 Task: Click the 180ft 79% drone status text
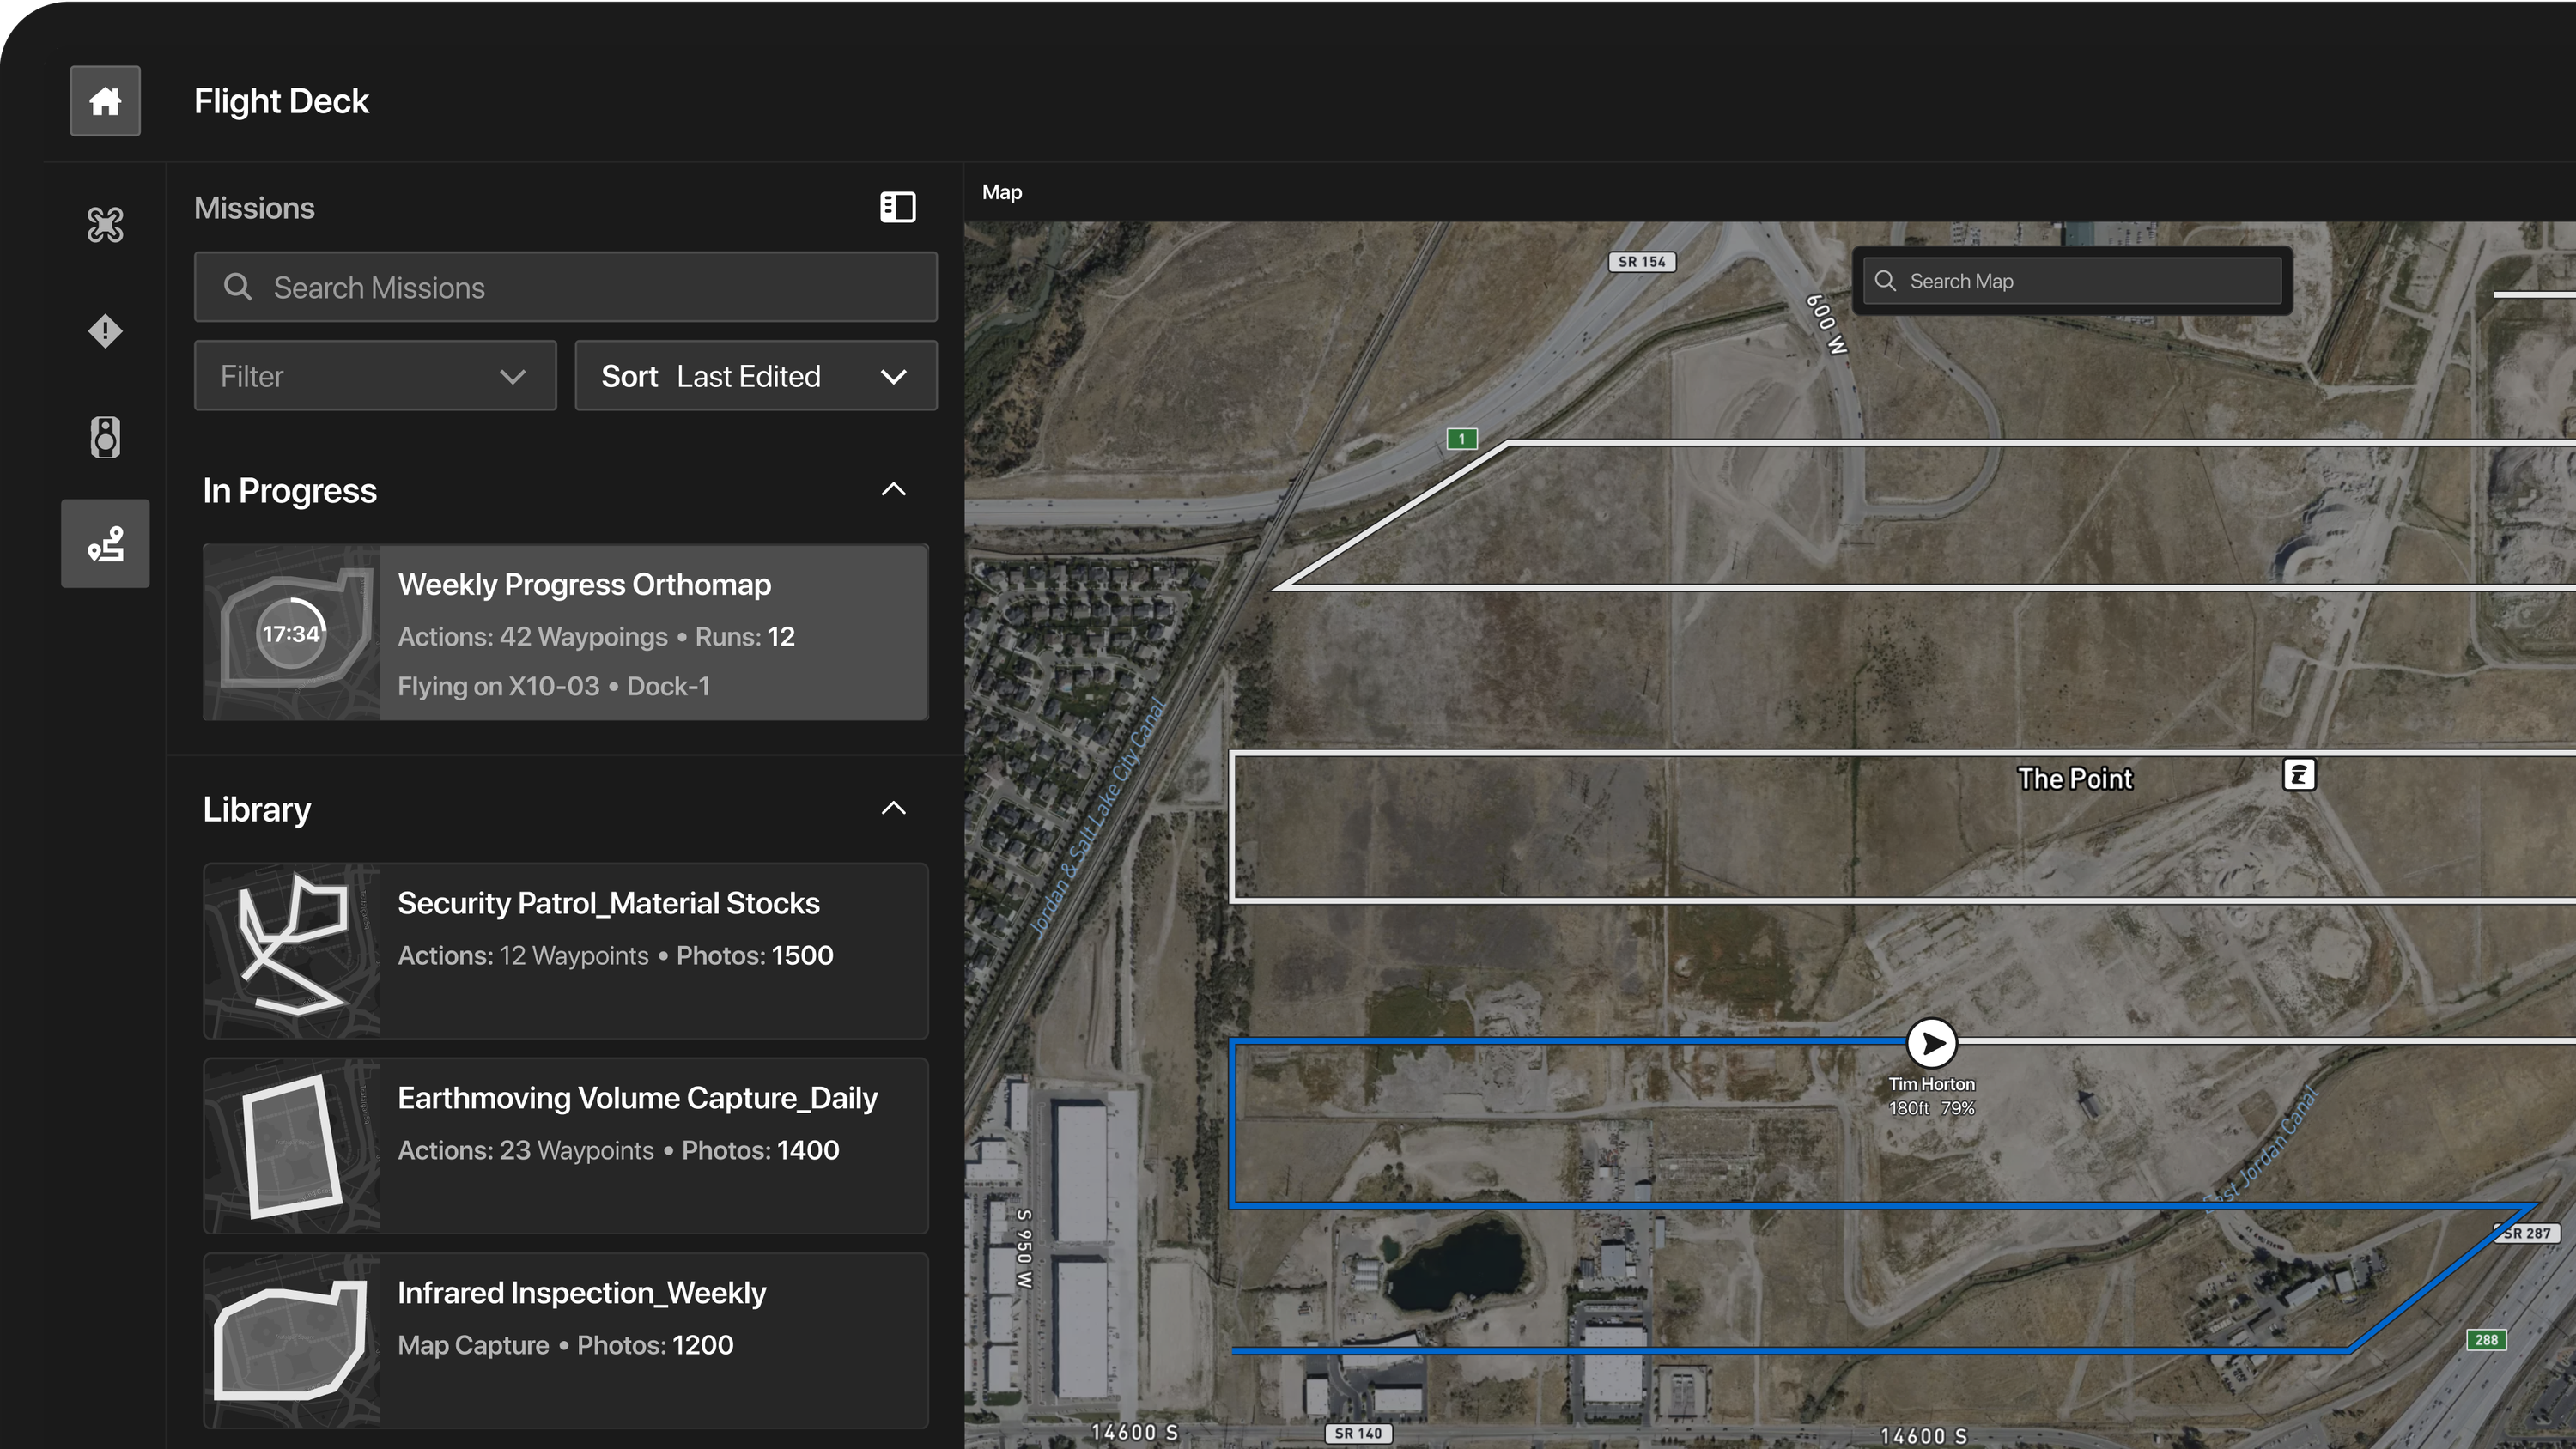[1931, 1109]
